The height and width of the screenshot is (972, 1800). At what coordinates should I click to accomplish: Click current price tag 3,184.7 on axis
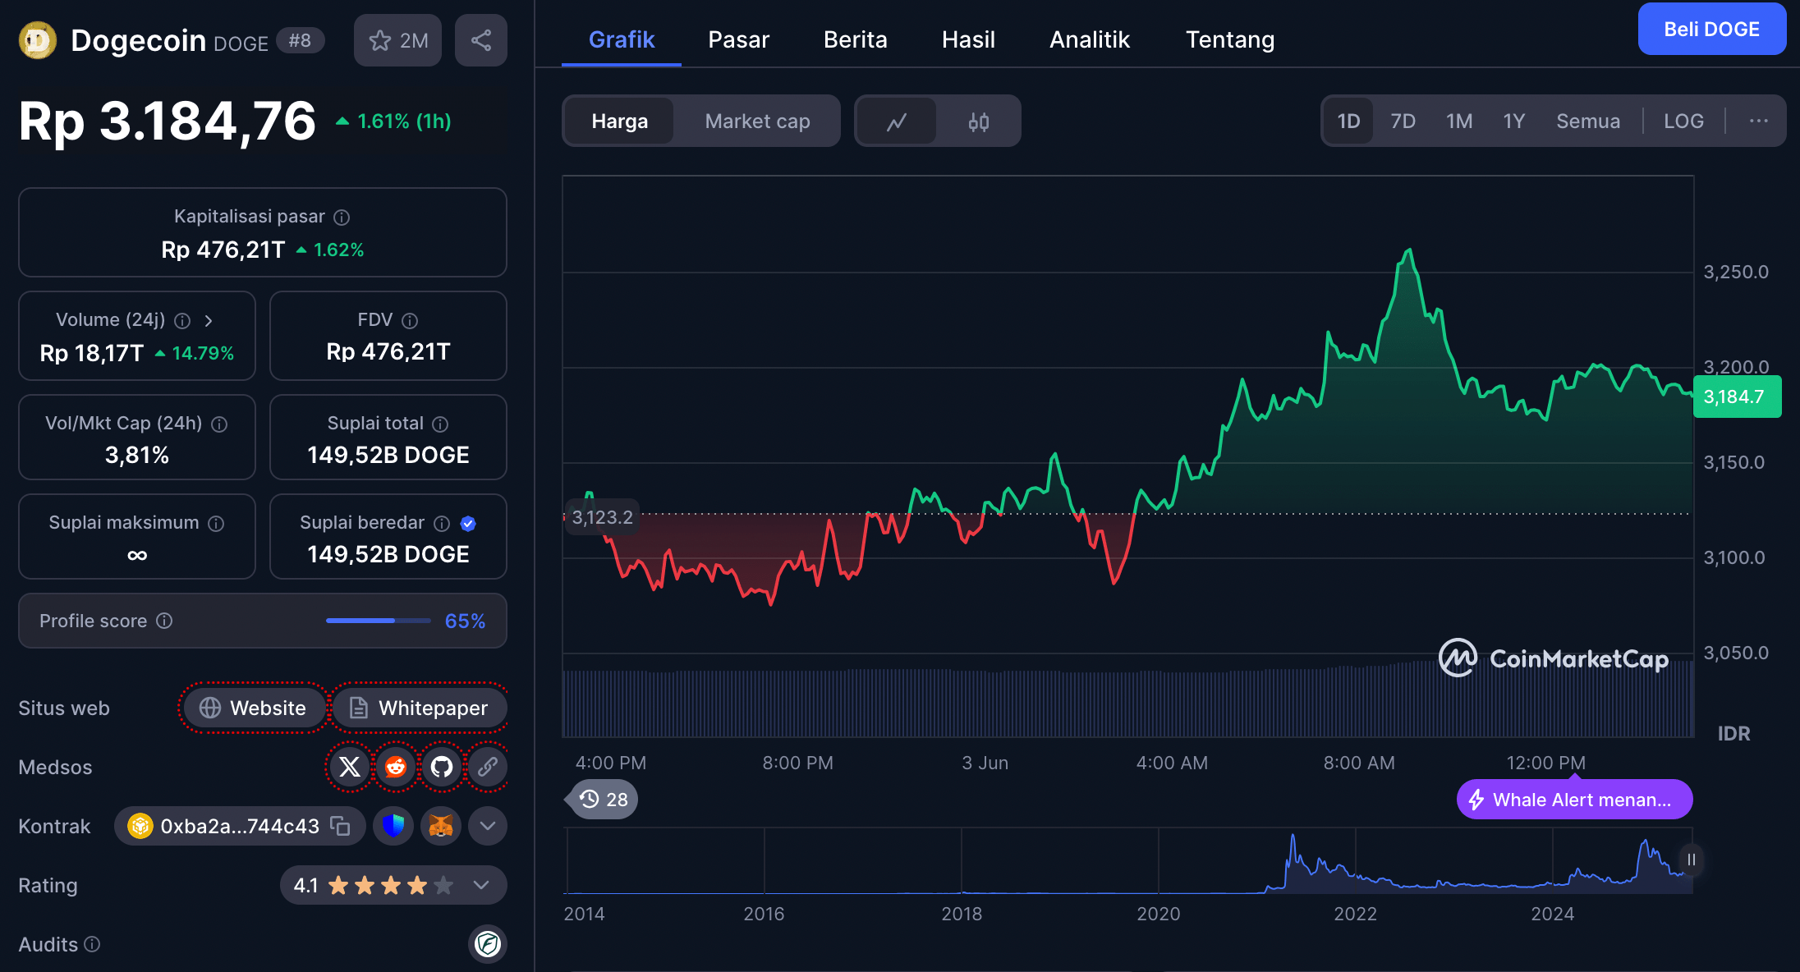coord(1737,397)
